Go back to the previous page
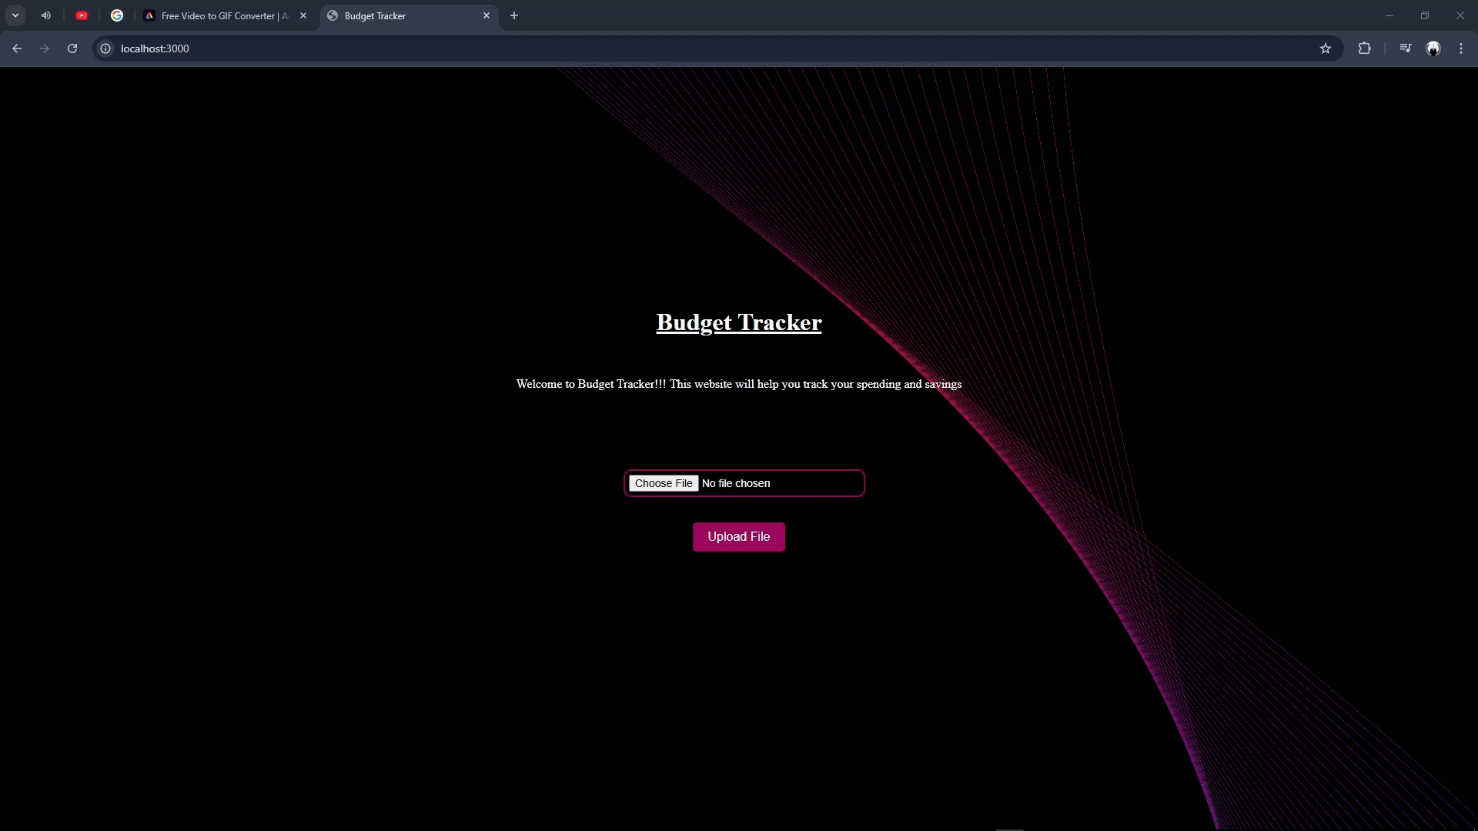This screenshot has height=831, width=1478. point(17,48)
